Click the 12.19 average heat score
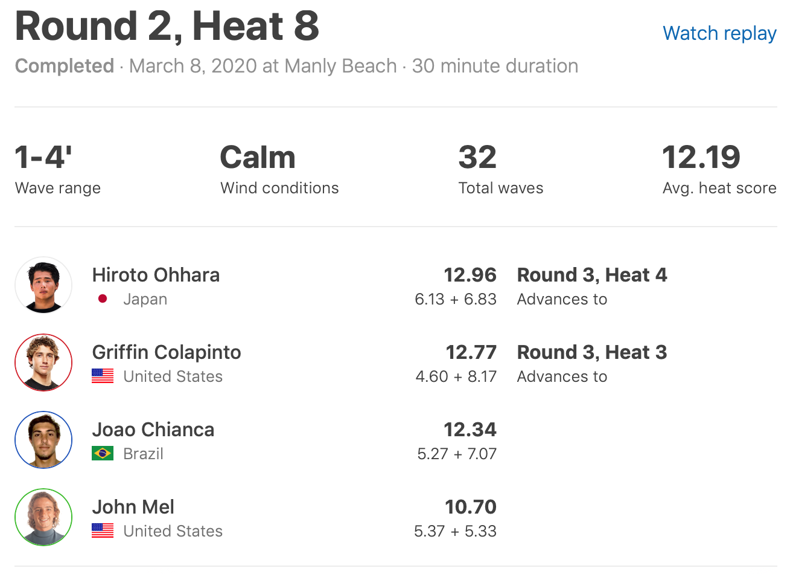Screen dimensions: 793x574 tap(701, 157)
